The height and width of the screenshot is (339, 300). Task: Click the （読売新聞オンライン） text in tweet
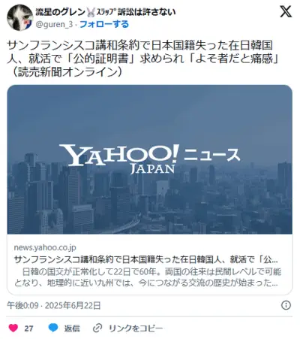[x=65, y=72]
